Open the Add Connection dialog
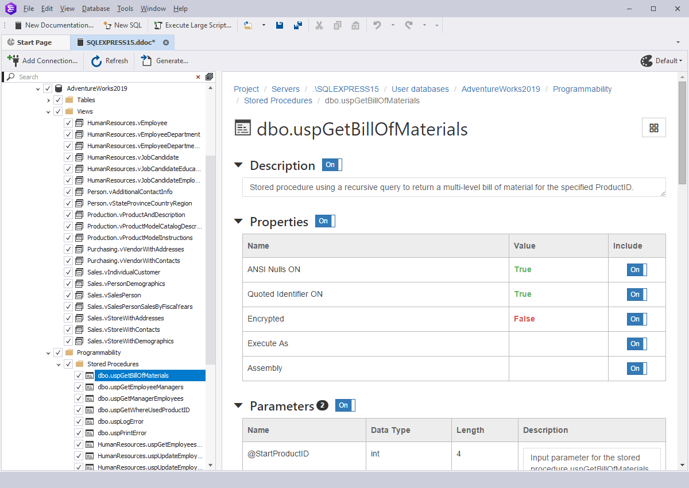The height and width of the screenshot is (488, 689). point(43,60)
